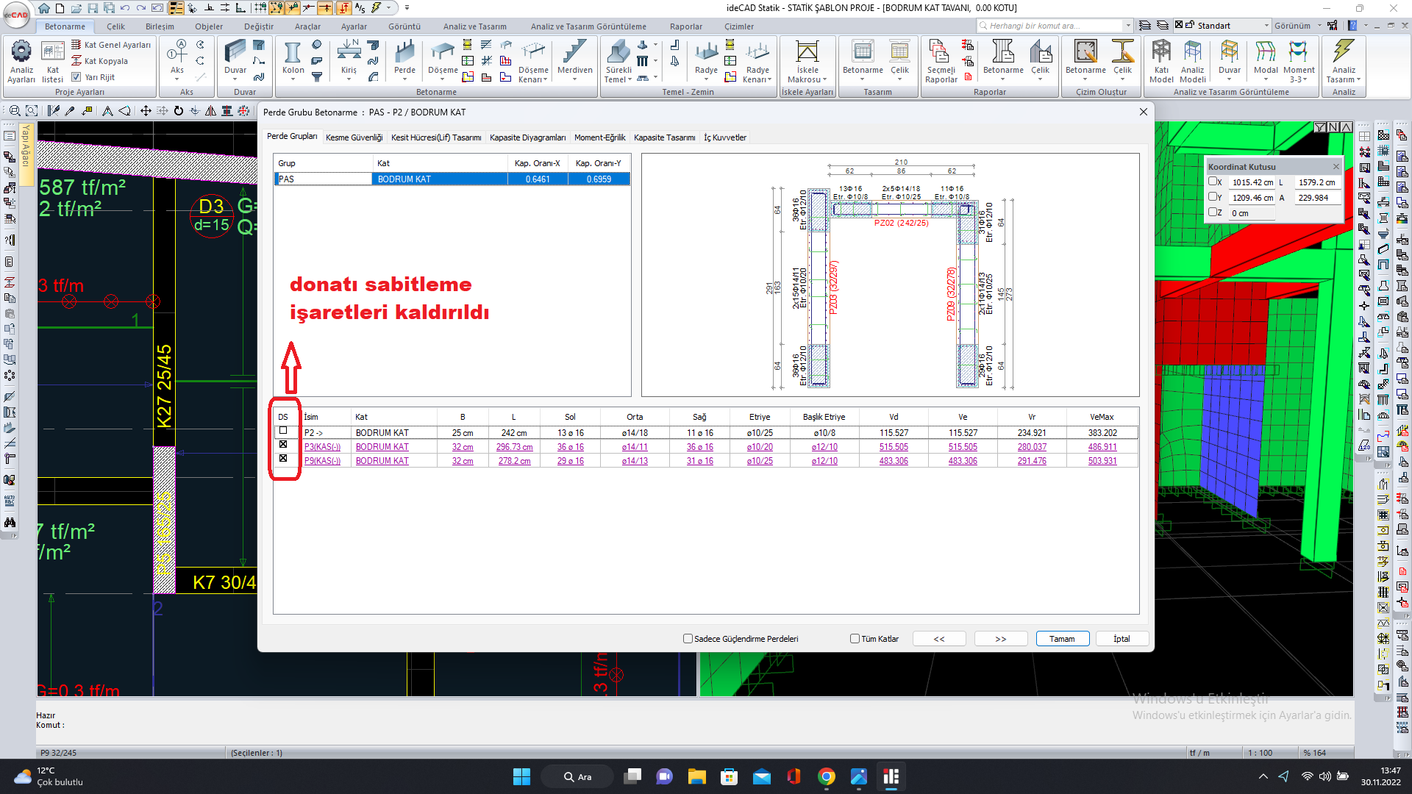Go to next group with >> button
The width and height of the screenshot is (1412, 794).
pos(1001,639)
